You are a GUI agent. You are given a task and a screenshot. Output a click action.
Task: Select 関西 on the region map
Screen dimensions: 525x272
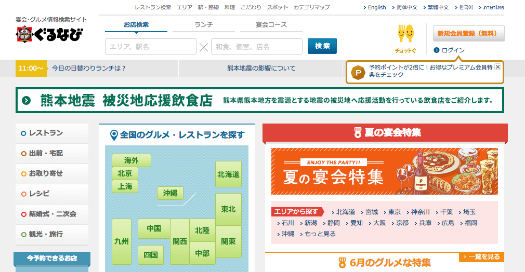tap(180, 241)
